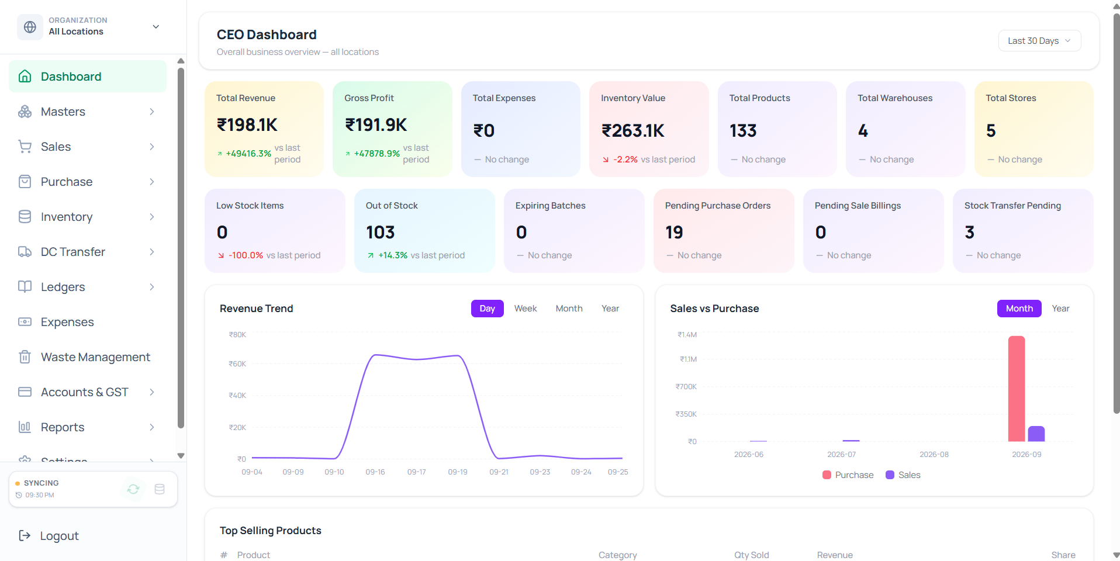Open the All Locations organization selector

[89, 27]
